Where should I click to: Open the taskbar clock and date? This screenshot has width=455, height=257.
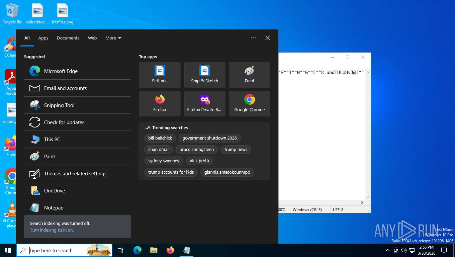point(426,250)
